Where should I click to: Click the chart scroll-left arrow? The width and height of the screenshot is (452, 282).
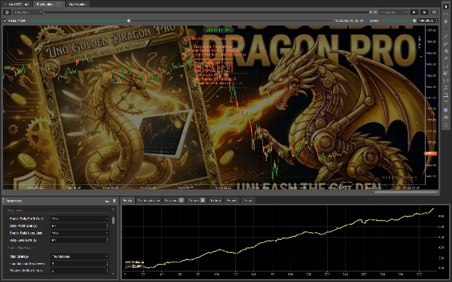coord(4,192)
